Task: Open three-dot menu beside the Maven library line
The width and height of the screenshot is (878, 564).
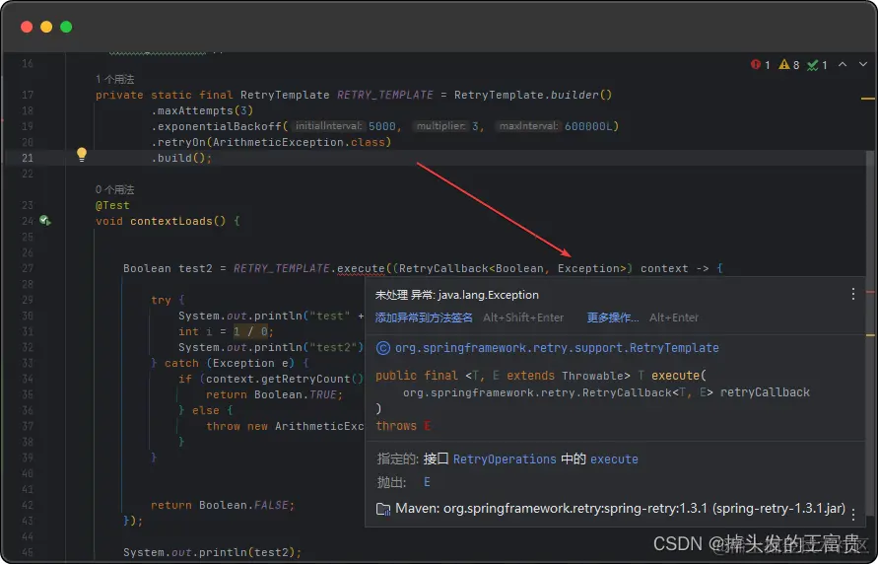Action: [x=853, y=514]
